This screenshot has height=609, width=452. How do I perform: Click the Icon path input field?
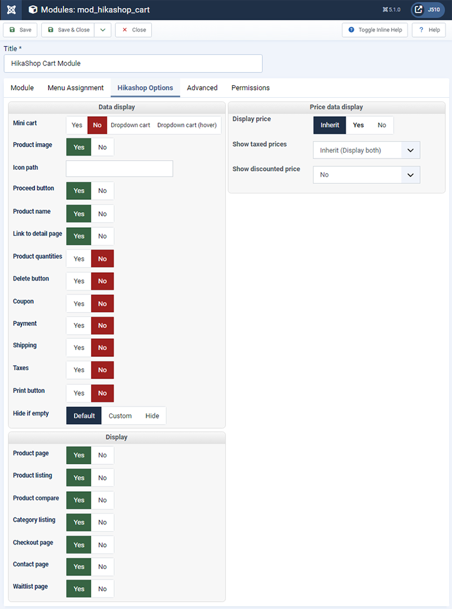(x=120, y=169)
